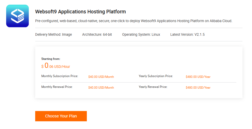Image resolution: width=252 pixels, height=129 pixels.
Task: Click the Websoft9 blue cube logo icon
Action: 17,16
